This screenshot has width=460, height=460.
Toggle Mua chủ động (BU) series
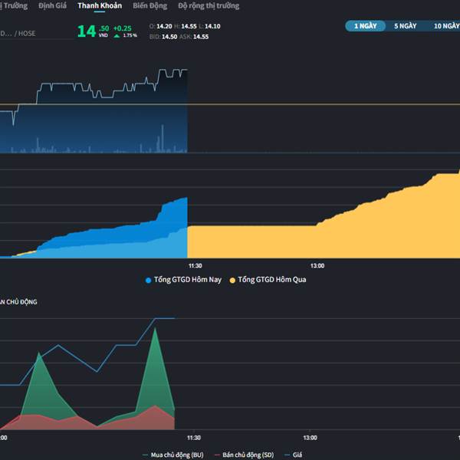pos(173,455)
